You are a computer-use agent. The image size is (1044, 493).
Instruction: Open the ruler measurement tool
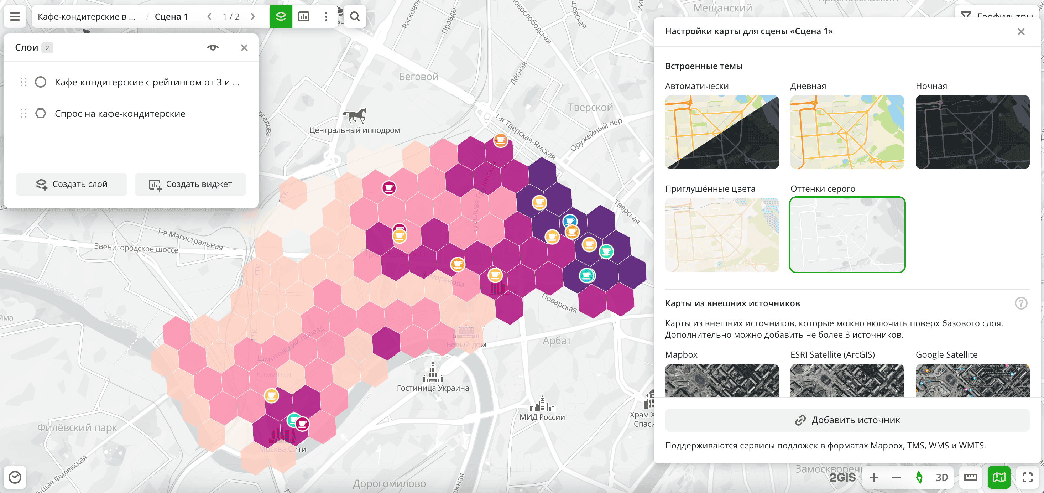click(970, 477)
